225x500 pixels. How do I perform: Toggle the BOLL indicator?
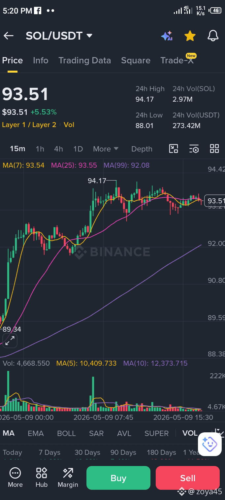(x=67, y=433)
